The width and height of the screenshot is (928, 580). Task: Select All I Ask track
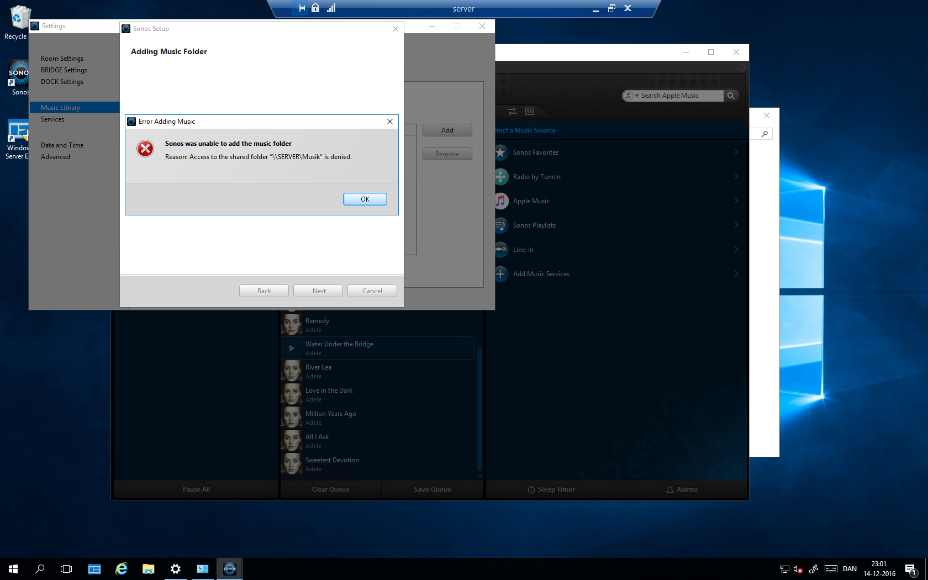[377, 441]
